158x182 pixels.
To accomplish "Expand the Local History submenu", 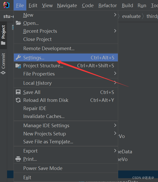I will coord(66,83).
